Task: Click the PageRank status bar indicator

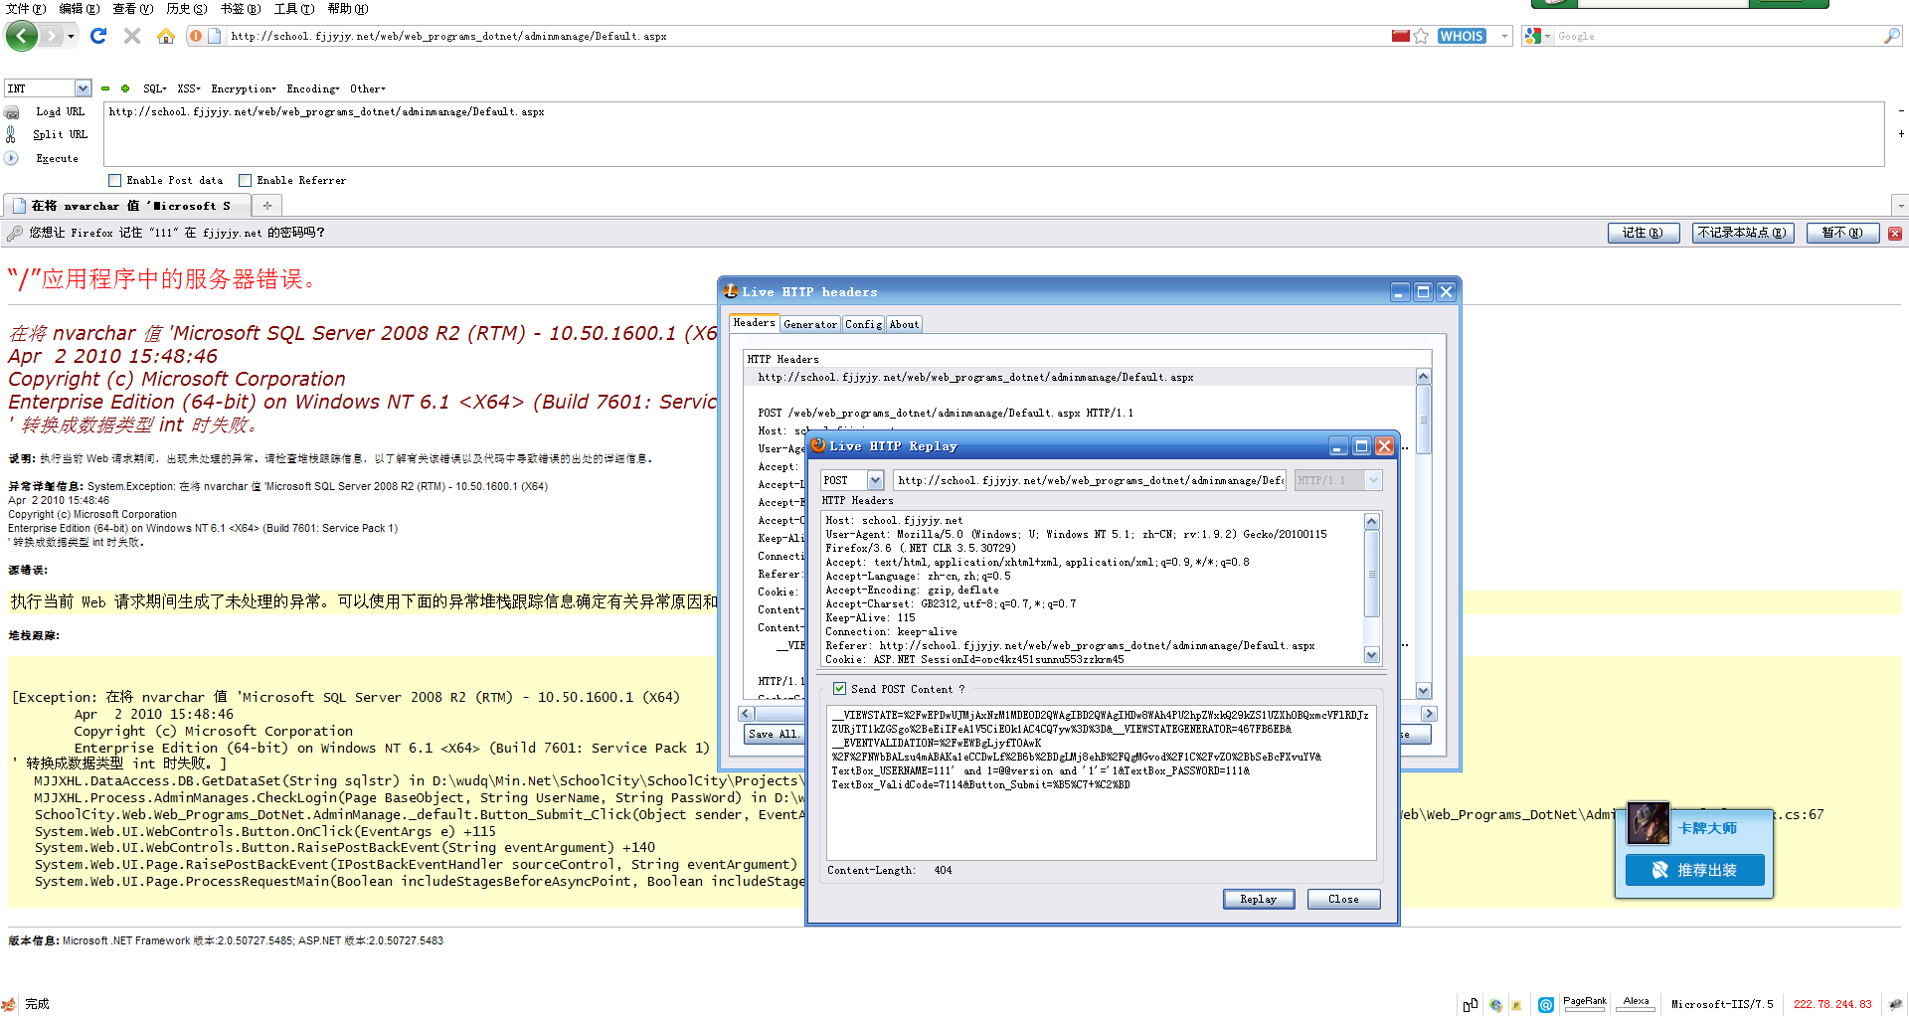Action: [x=1584, y=1004]
